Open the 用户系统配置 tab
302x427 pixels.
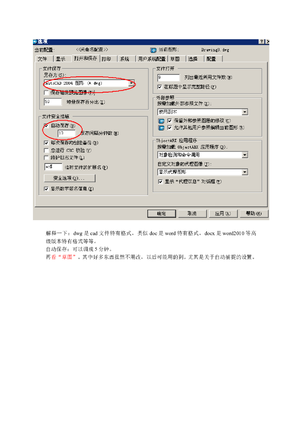tap(152, 59)
